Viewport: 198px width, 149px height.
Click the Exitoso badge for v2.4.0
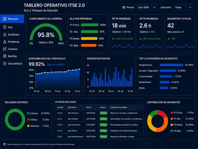coord(104,113)
